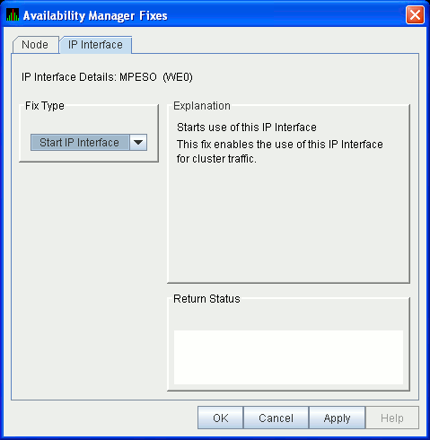Click the IP Interface Details label
Screen dimensions: 430x440
click(69, 77)
